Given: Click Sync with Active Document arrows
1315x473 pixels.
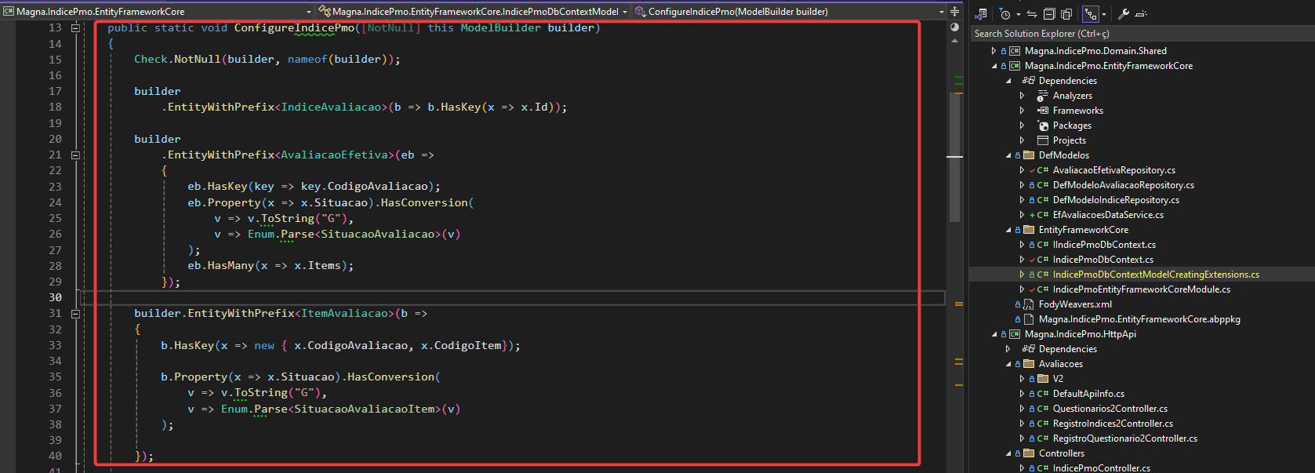Looking at the screenshot, I should (1032, 14).
